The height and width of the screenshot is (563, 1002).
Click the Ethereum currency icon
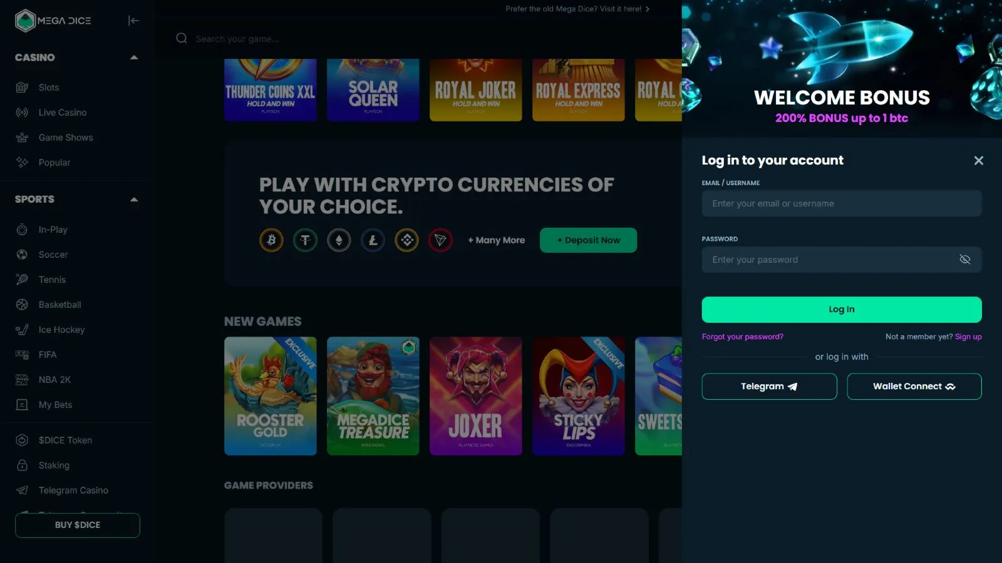pyautogui.click(x=339, y=240)
